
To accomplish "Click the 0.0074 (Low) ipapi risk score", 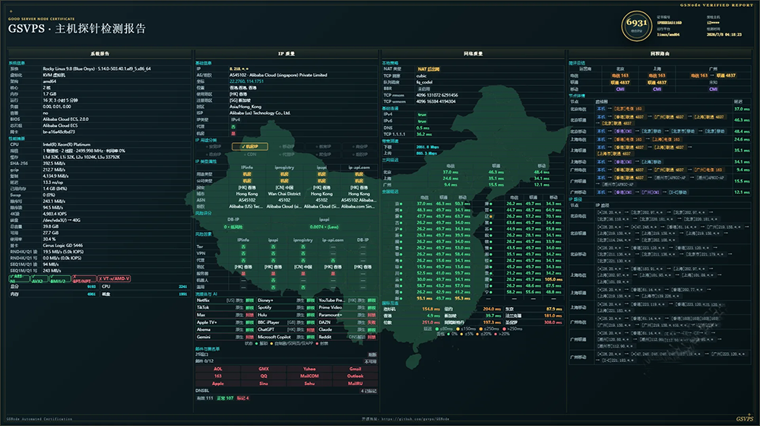I will coord(325,227).
